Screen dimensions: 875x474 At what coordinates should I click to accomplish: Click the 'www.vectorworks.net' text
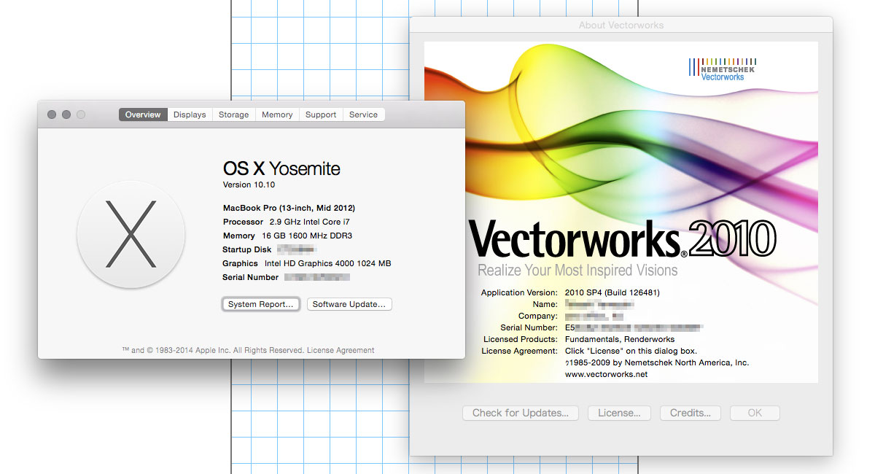(x=606, y=374)
